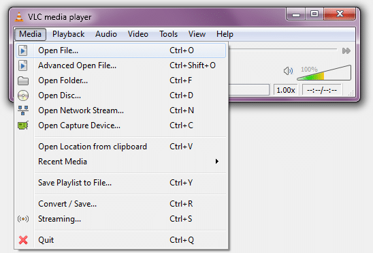Screen dimensions: 373x253
Task: Open the View menu
Action: click(x=197, y=34)
